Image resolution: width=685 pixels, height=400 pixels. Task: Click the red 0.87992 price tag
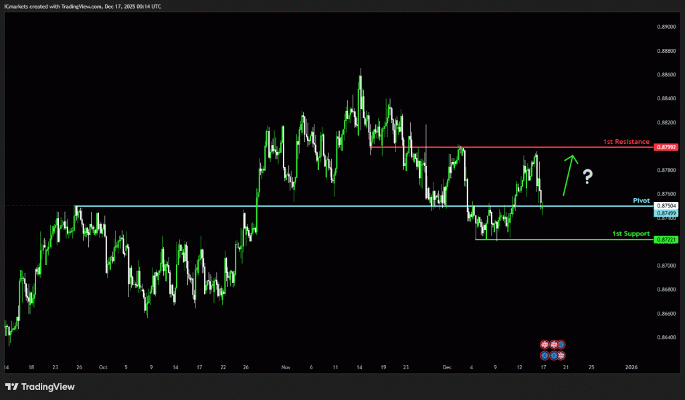tap(666, 146)
